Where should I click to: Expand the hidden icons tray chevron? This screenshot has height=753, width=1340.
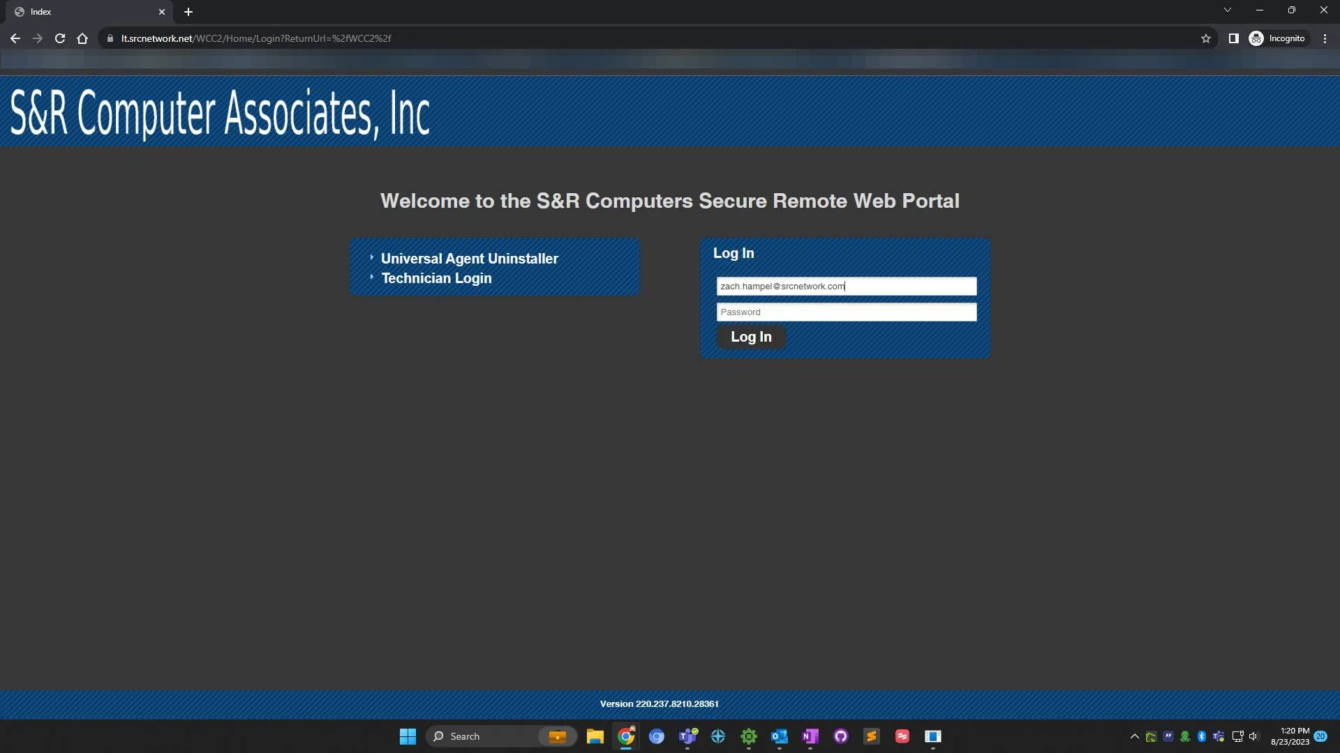click(x=1134, y=736)
